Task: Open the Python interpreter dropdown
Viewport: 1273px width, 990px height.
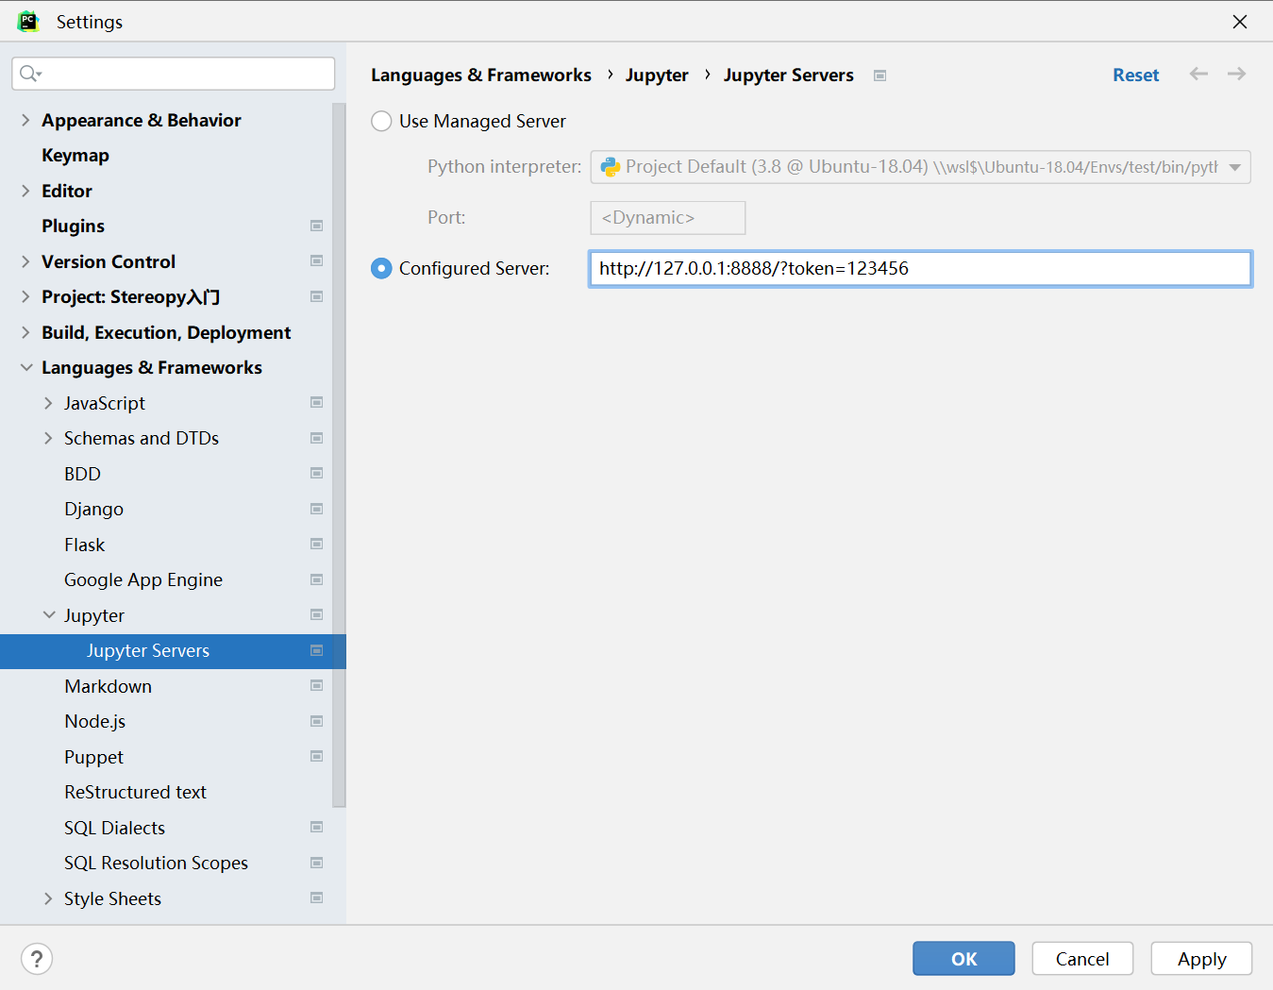Action: (x=1234, y=167)
